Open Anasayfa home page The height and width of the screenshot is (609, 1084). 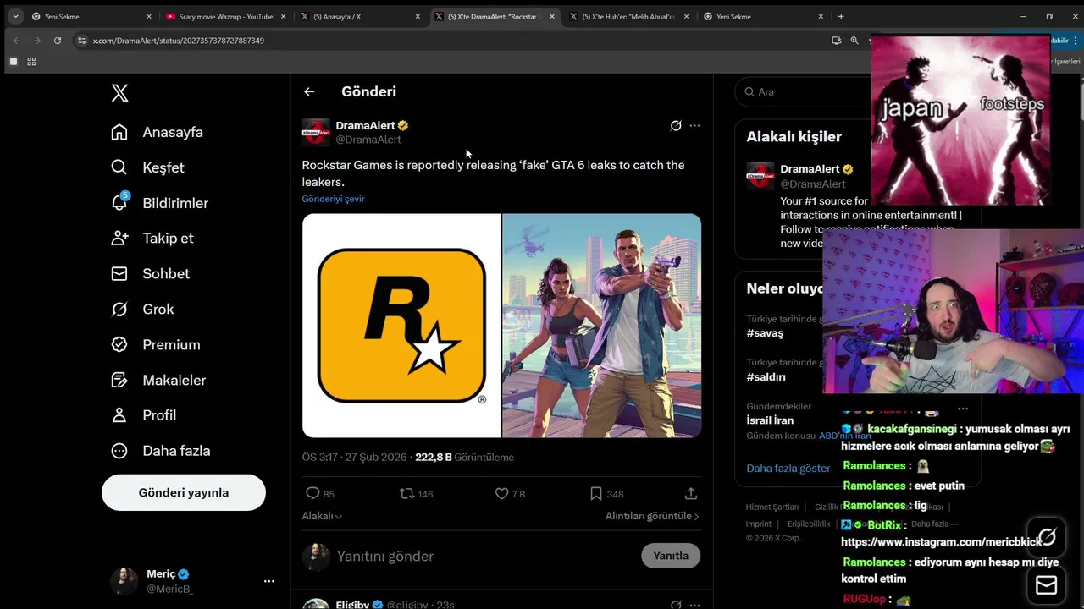158,132
